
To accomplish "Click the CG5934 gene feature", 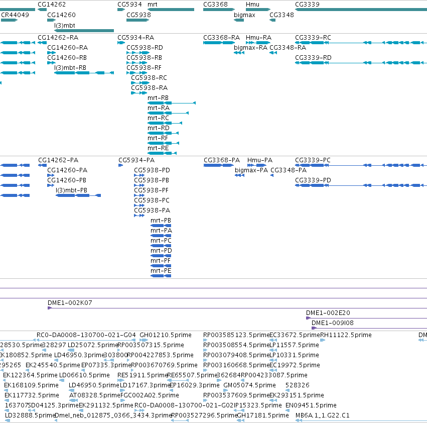I will tap(121, 10).
